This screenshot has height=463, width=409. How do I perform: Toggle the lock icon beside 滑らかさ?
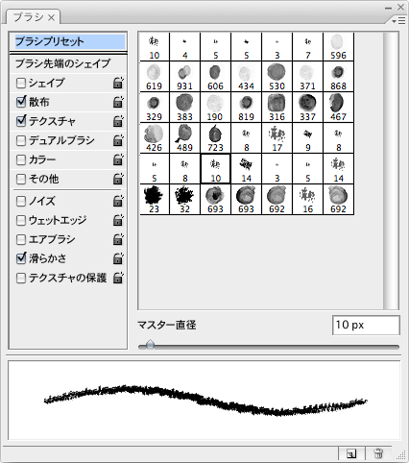click(118, 258)
